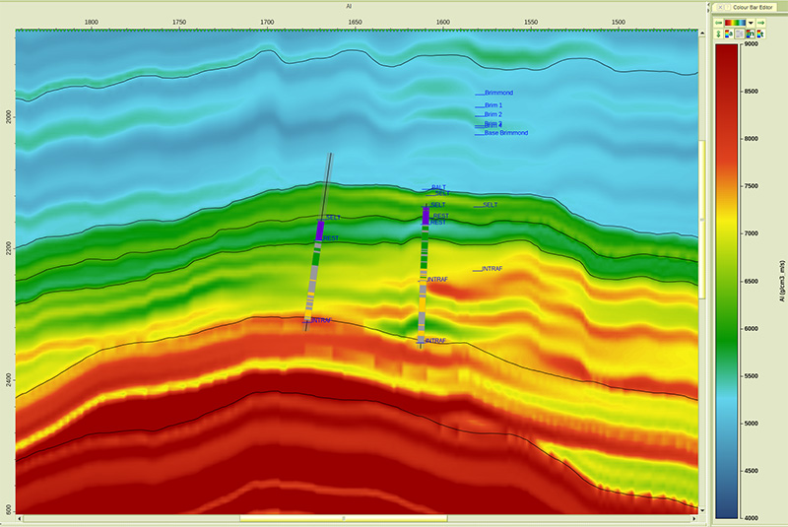Click the previous colour map left arrow

[x=717, y=22]
